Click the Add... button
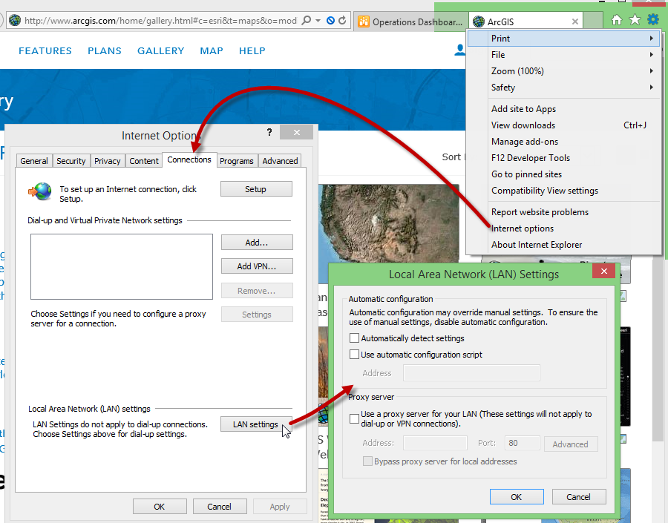This screenshot has height=523, width=668. [x=257, y=243]
